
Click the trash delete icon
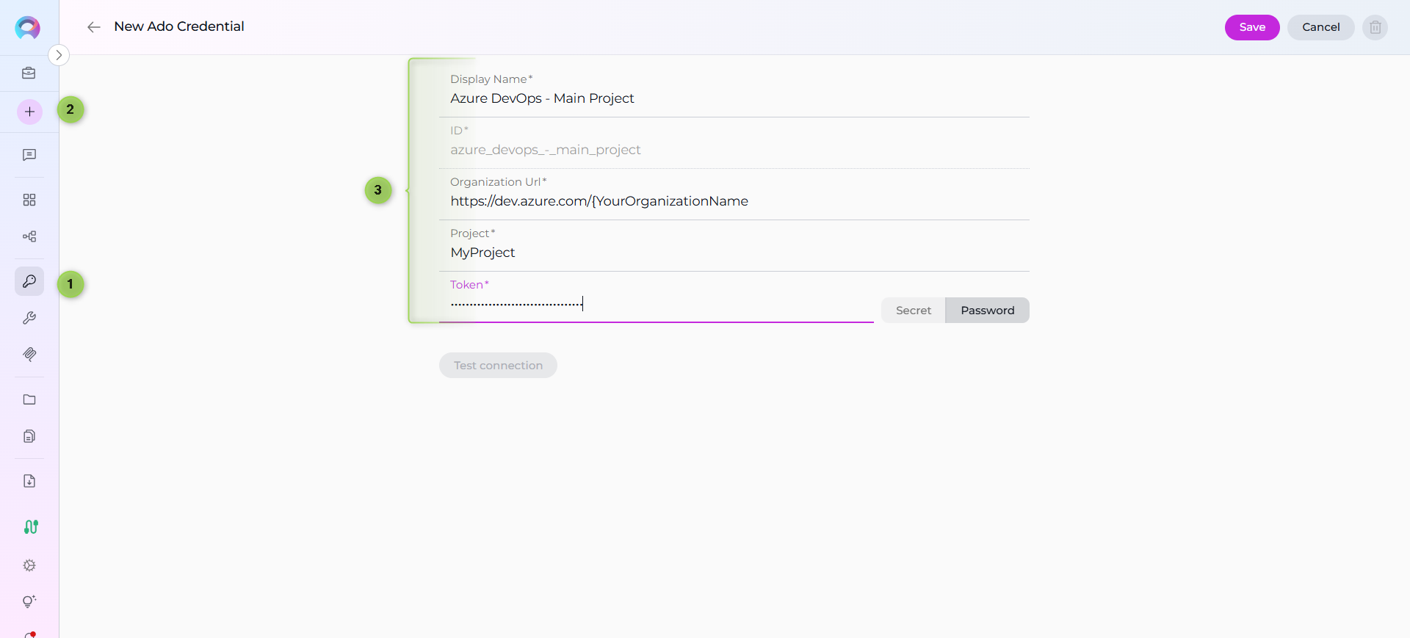[x=1375, y=27]
